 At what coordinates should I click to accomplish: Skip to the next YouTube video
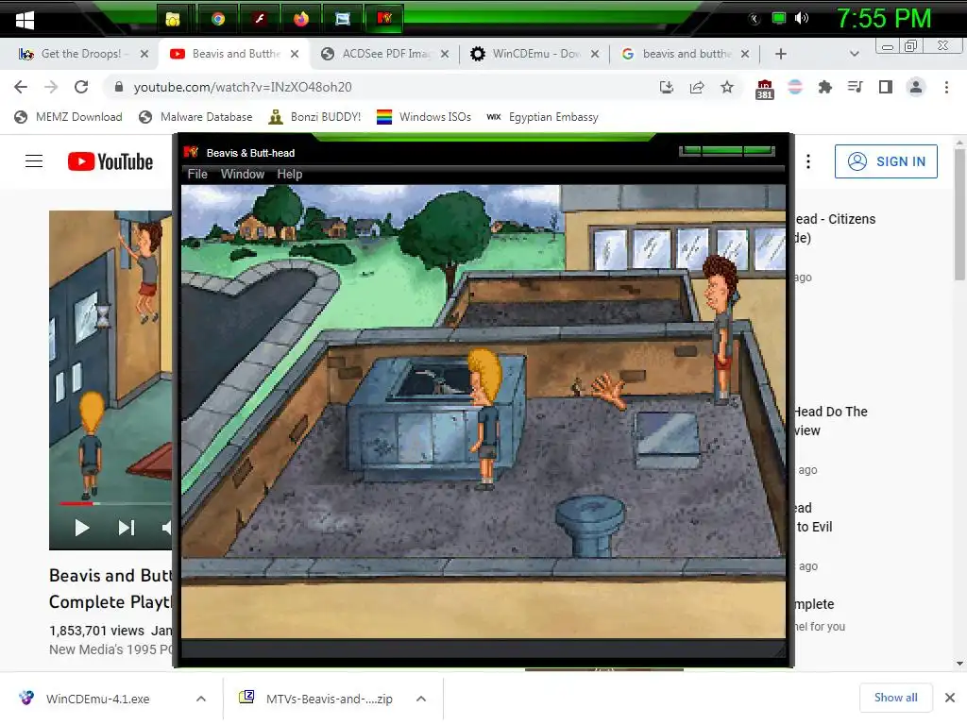pyautogui.click(x=127, y=528)
